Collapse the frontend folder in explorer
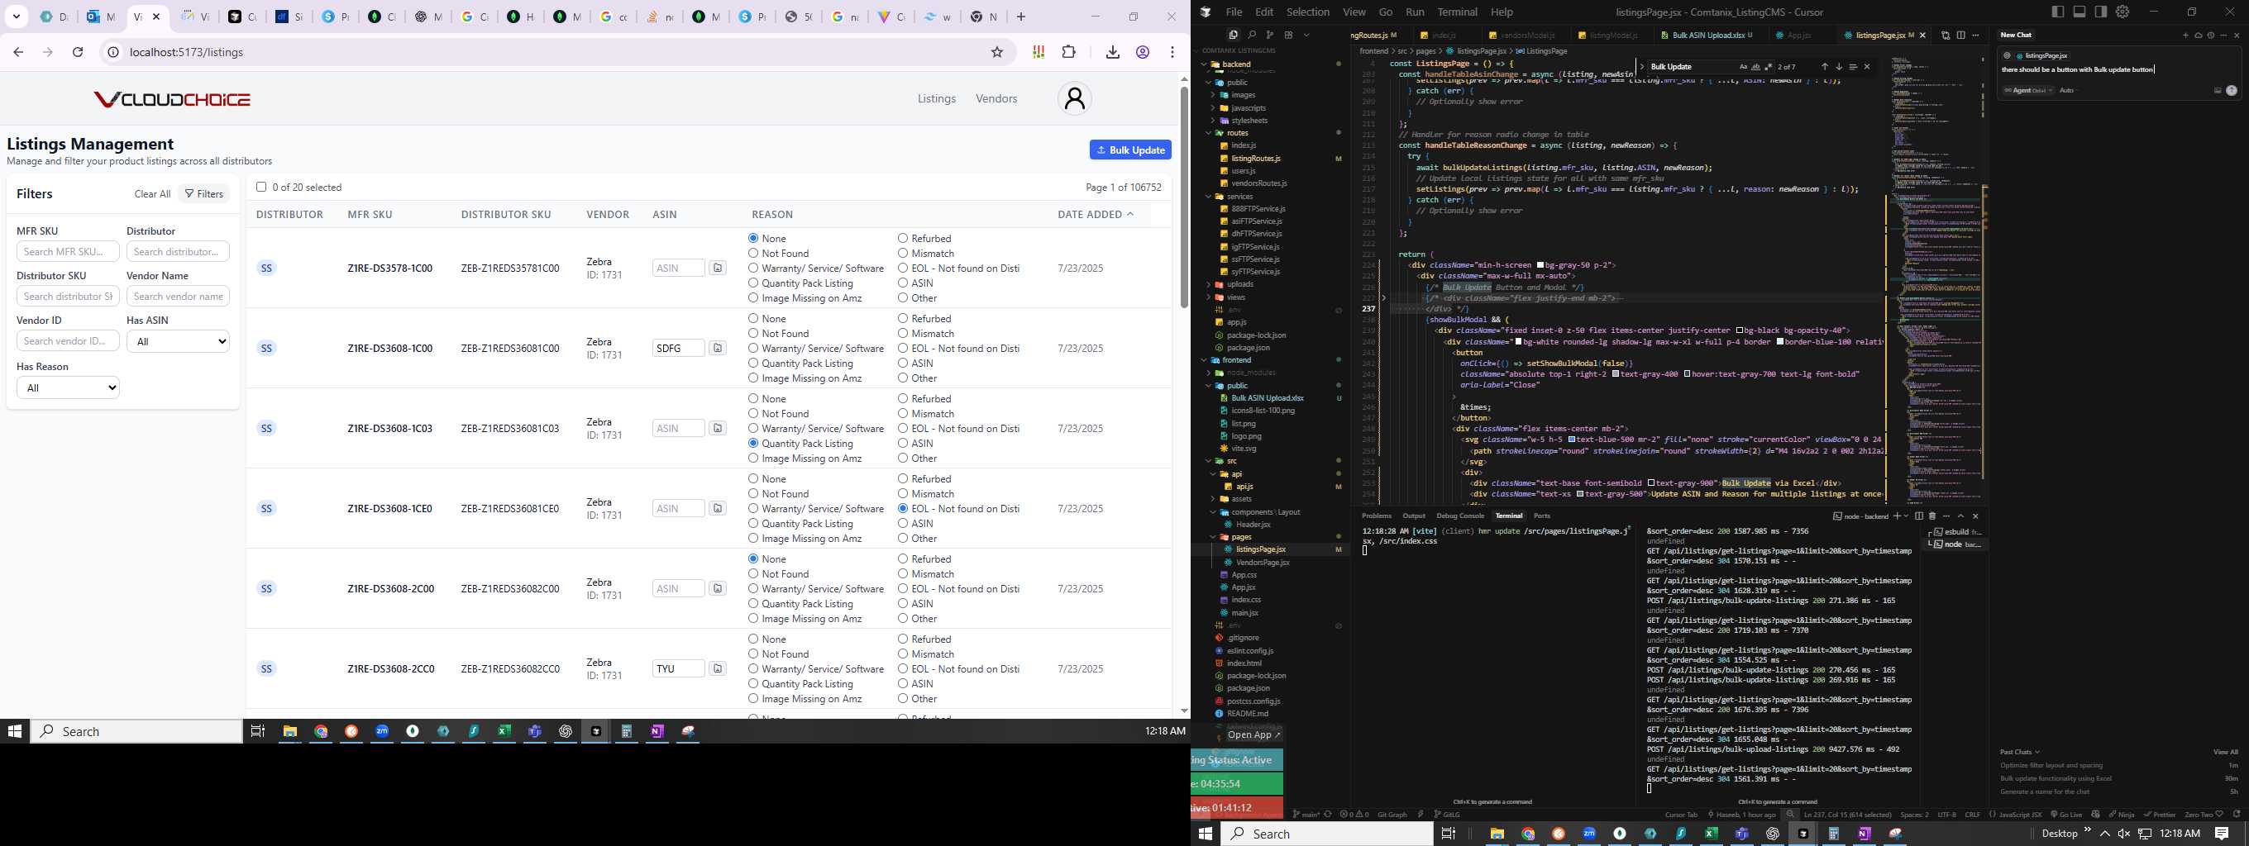Image resolution: width=2249 pixels, height=846 pixels. (x=1203, y=359)
